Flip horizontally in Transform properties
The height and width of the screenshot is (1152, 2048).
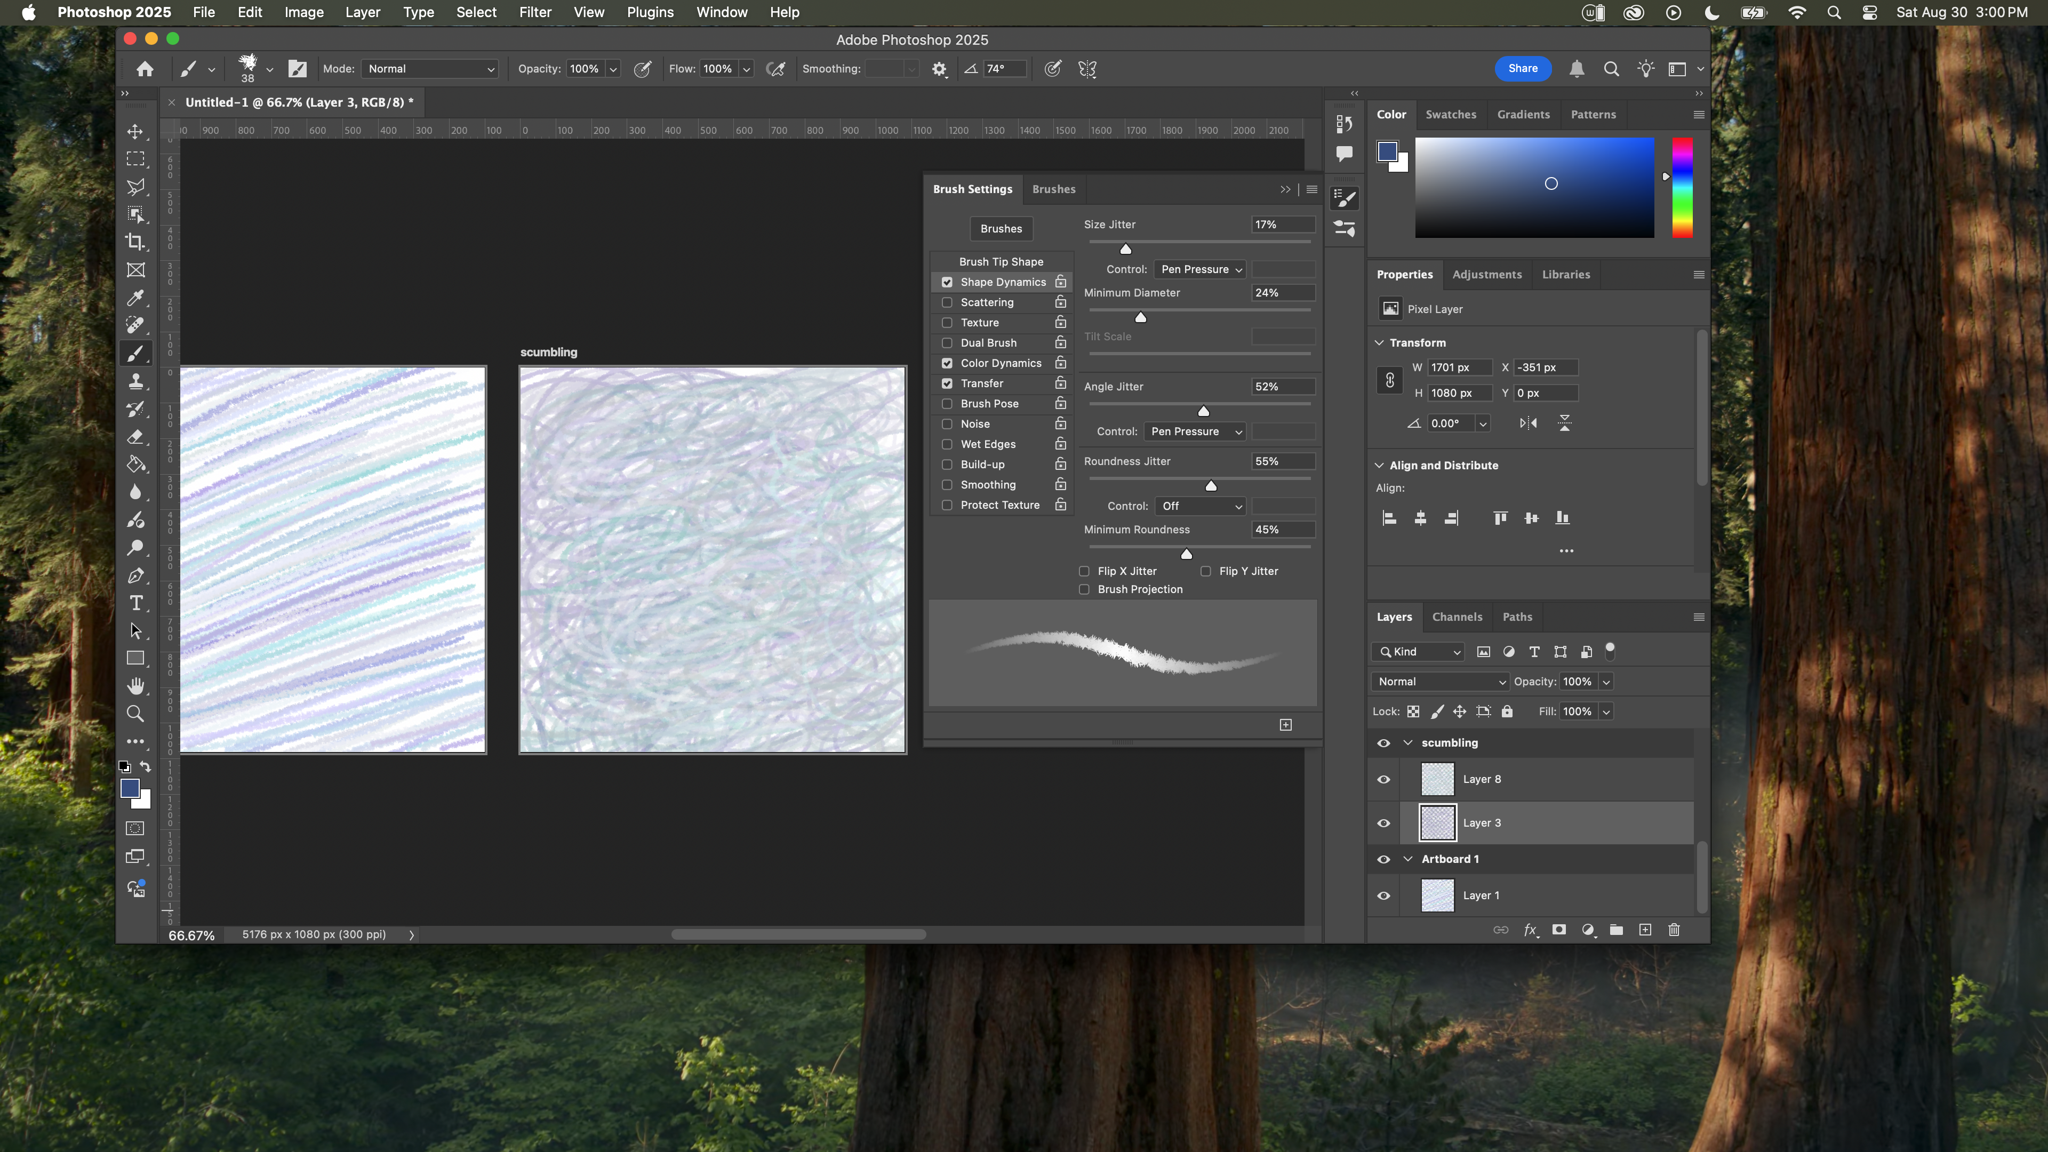1528,423
